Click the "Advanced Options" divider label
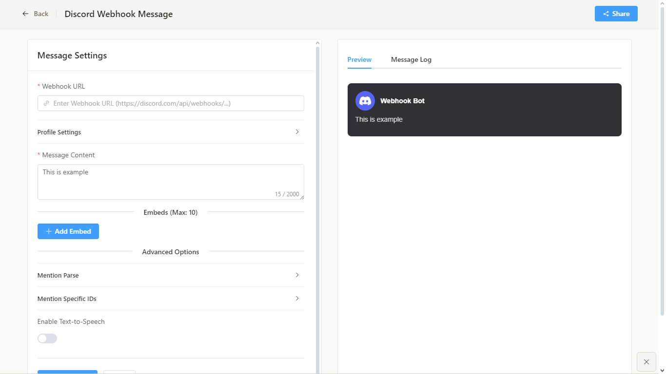Screen dimensions: 666x374 pos(171,252)
